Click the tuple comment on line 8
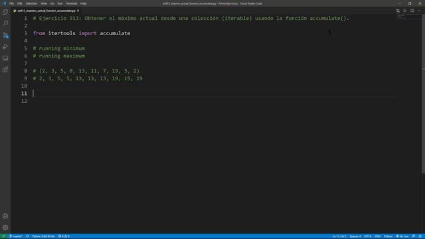425x239 pixels. [x=86, y=71]
